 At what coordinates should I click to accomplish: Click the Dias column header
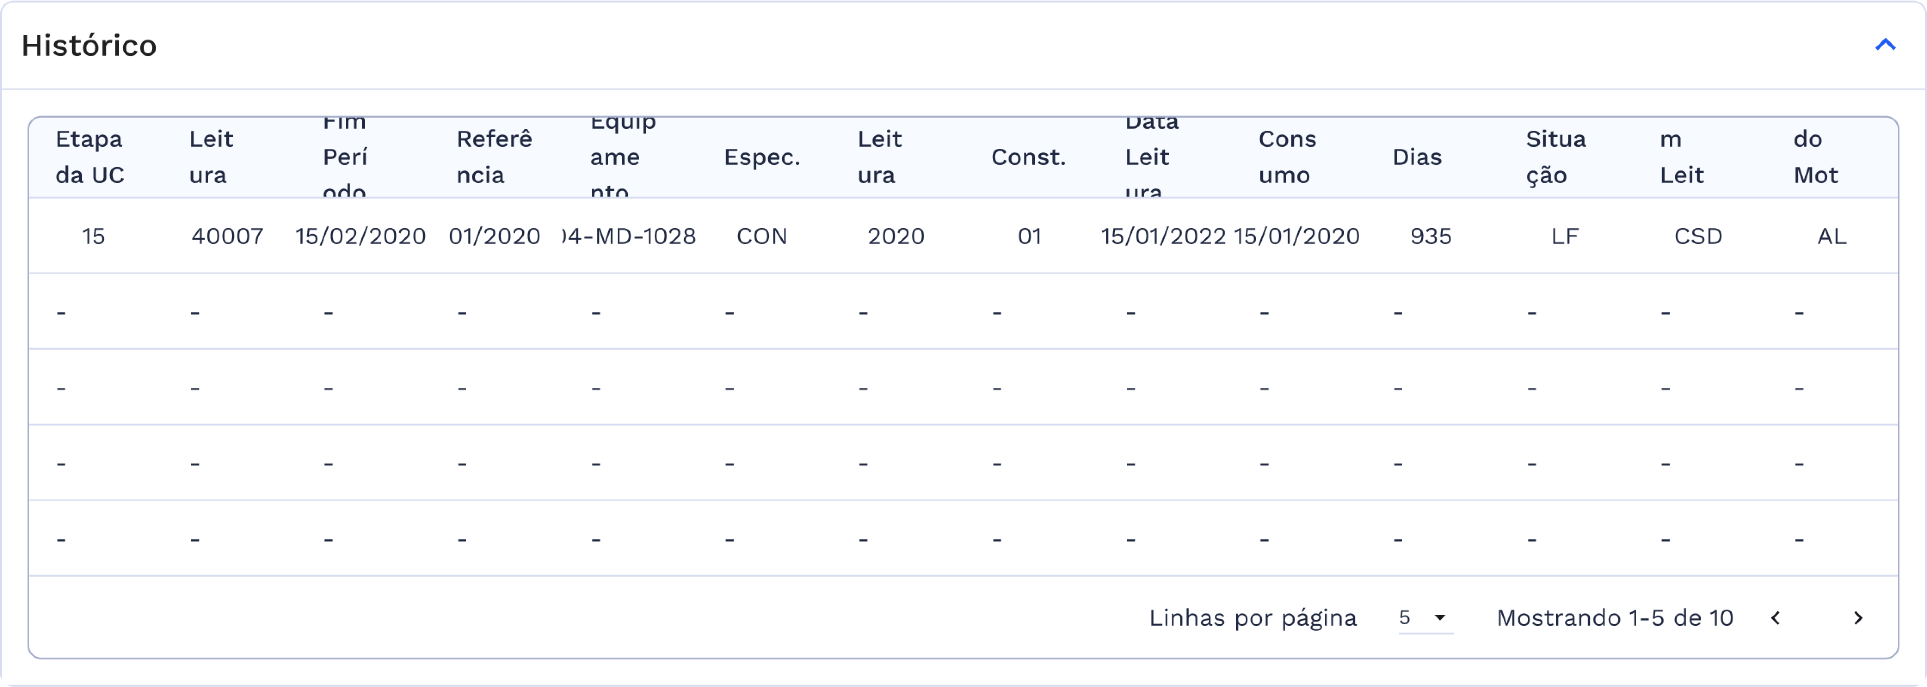(1418, 157)
